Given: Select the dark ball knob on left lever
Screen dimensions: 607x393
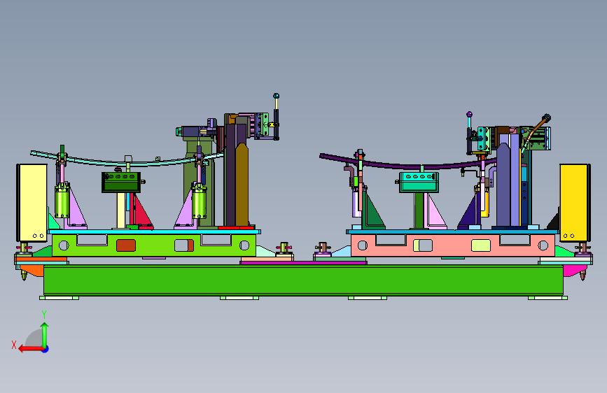Looking at the screenshot, I should [276, 96].
